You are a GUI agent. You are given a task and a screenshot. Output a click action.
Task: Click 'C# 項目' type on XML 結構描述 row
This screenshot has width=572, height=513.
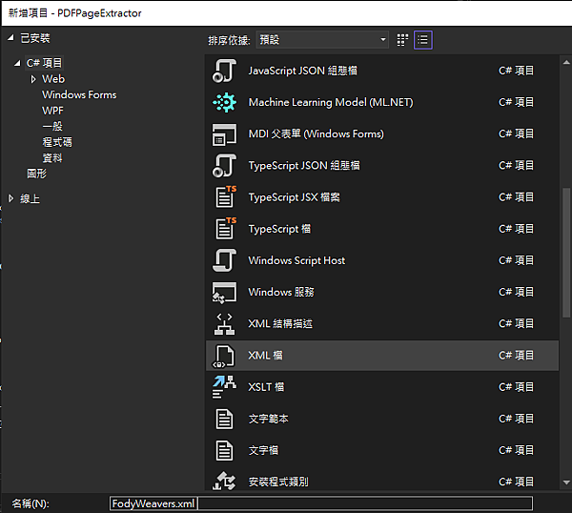pos(516,324)
